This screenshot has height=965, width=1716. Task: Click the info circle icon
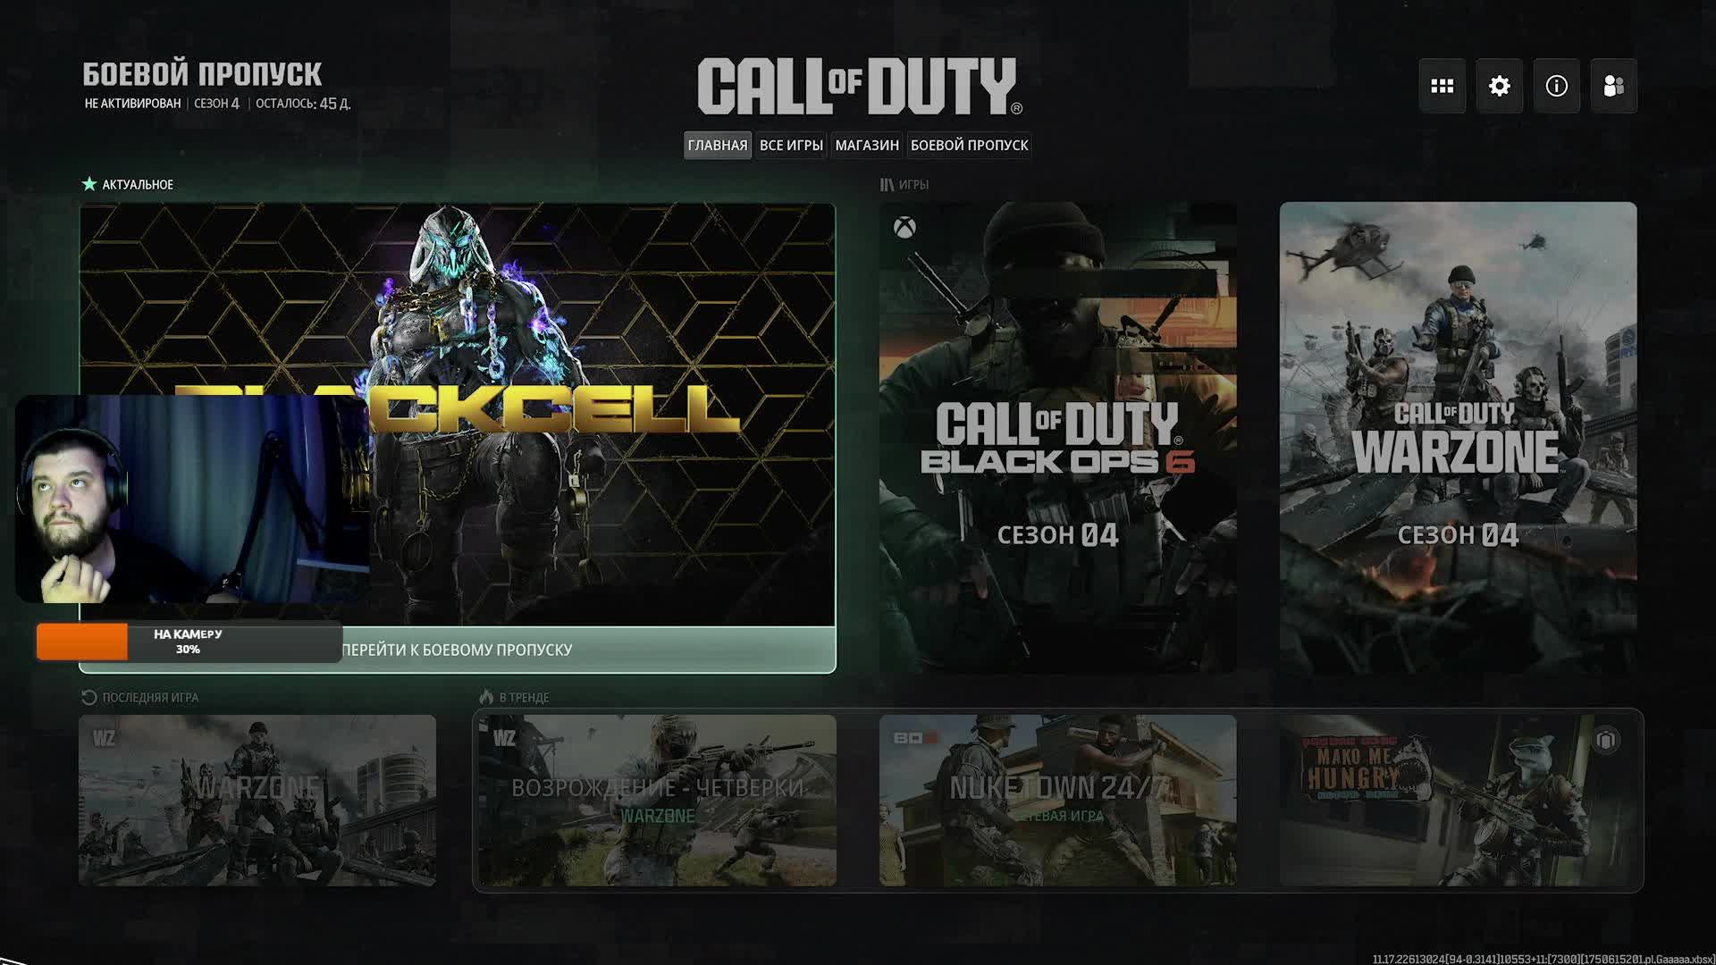[1556, 86]
